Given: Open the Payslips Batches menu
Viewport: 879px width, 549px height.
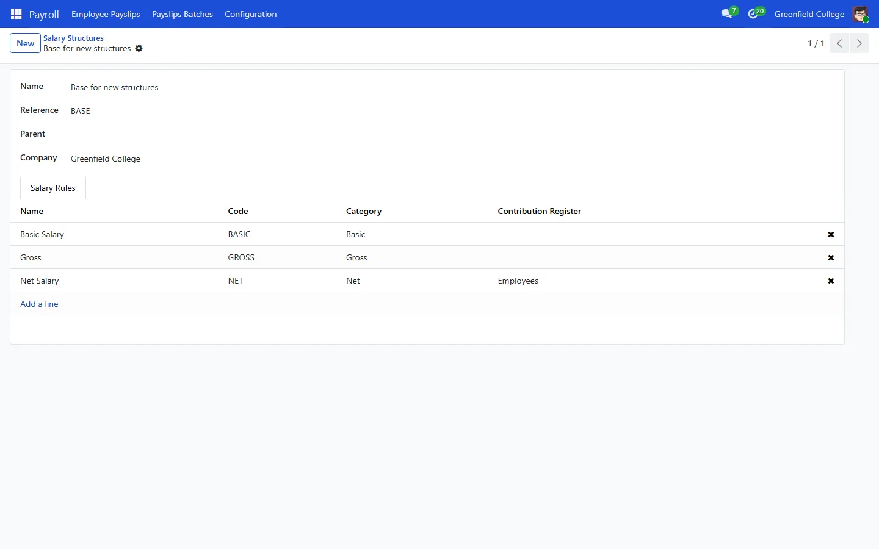Looking at the screenshot, I should click(183, 14).
